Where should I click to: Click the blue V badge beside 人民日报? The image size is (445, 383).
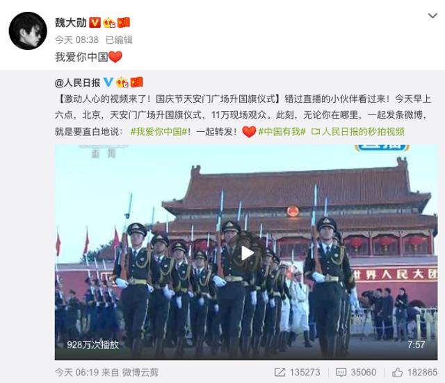click(108, 83)
